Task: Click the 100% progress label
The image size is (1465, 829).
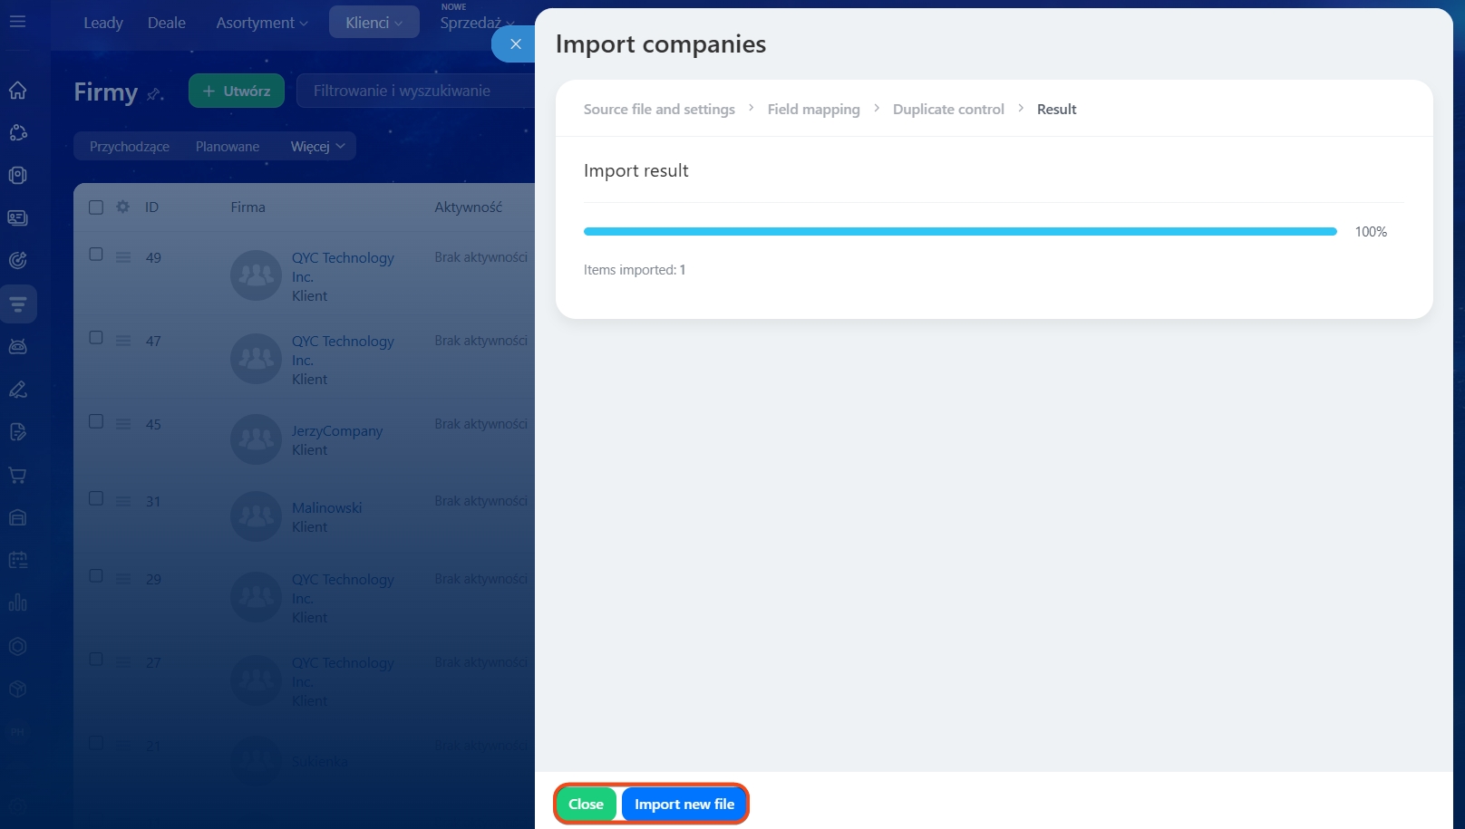Action: point(1371,232)
